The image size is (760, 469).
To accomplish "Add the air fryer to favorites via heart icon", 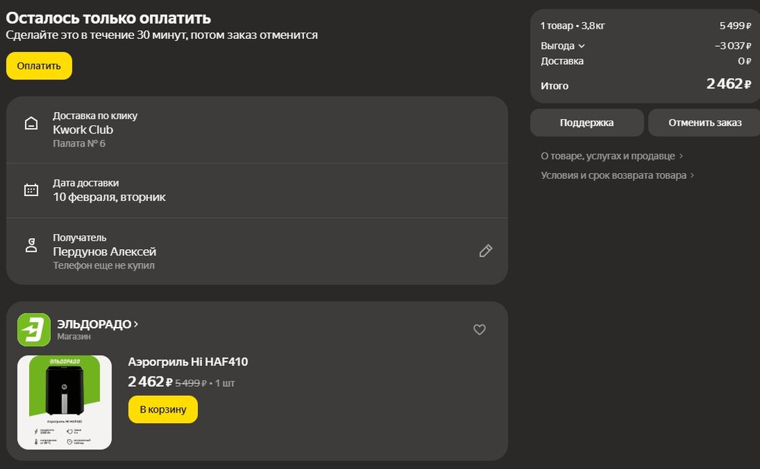I will coord(479,329).
